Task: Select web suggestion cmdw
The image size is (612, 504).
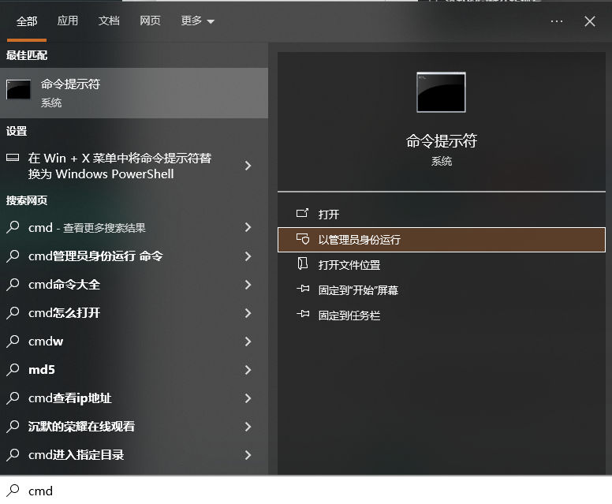Action: point(134,342)
